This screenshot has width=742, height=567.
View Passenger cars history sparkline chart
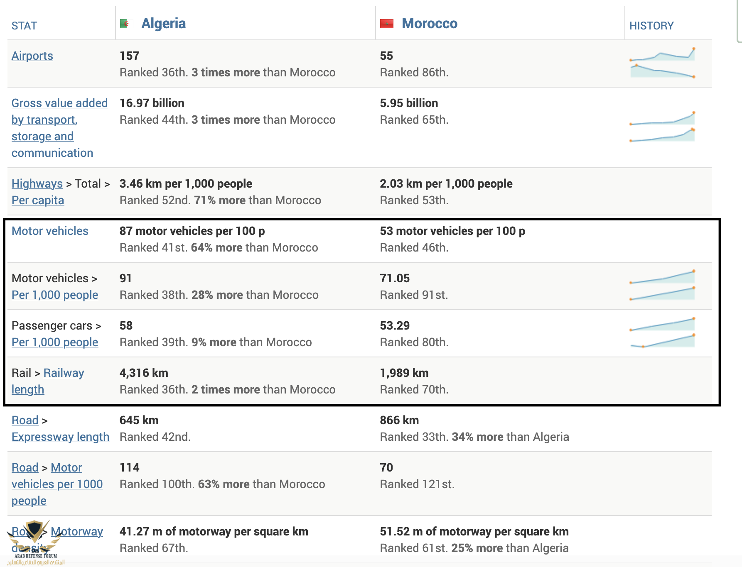662,333
